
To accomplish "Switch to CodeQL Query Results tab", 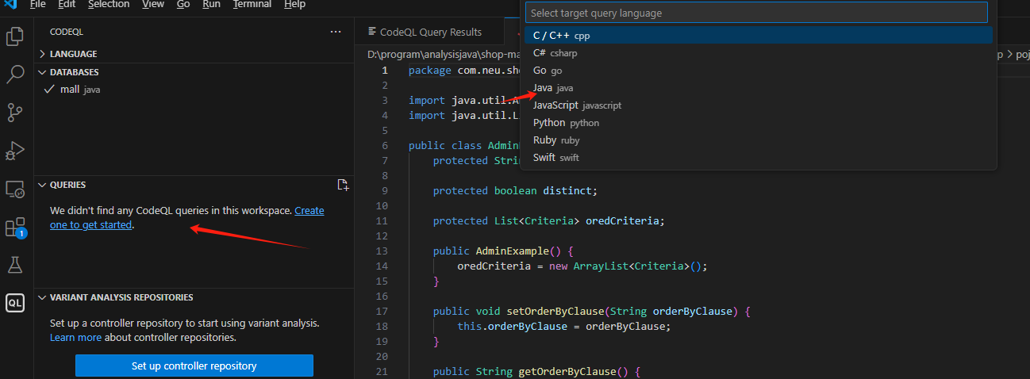I will 430,32.
